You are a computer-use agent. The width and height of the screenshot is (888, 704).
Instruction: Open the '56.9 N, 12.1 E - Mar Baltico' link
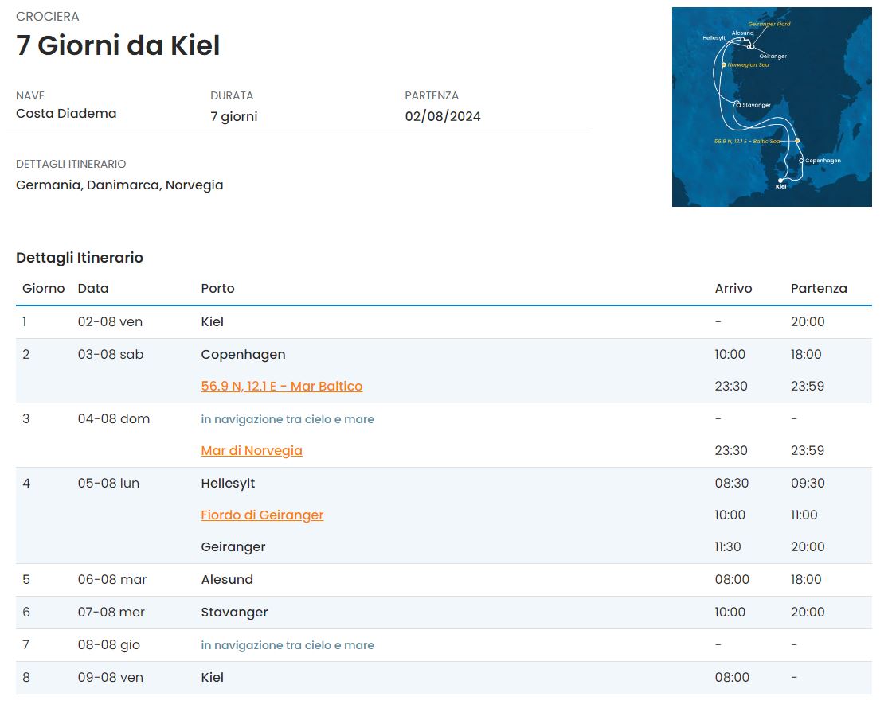tap(281, 387)
